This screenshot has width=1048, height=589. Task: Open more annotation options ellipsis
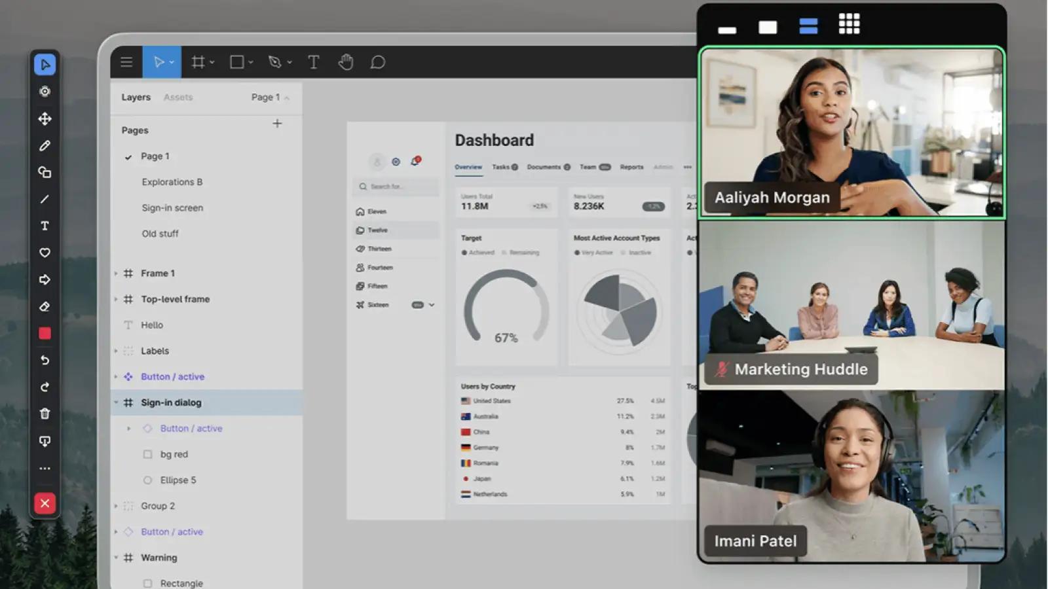pos(45,469)
